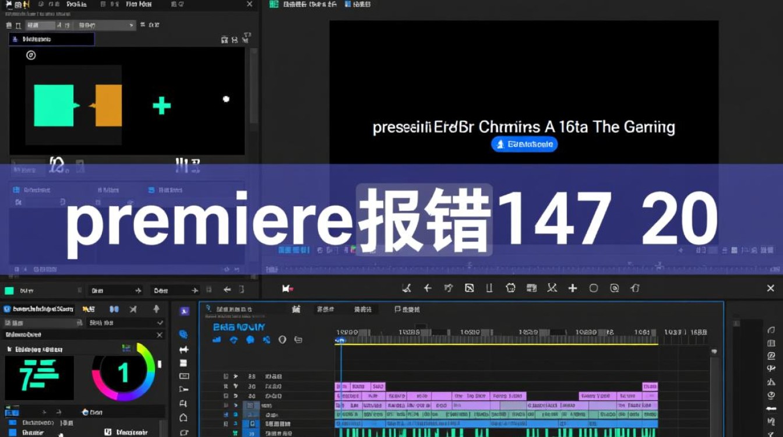
Task: Click the blue bar-chart icon in the timeline header
Action: [217, 339]
